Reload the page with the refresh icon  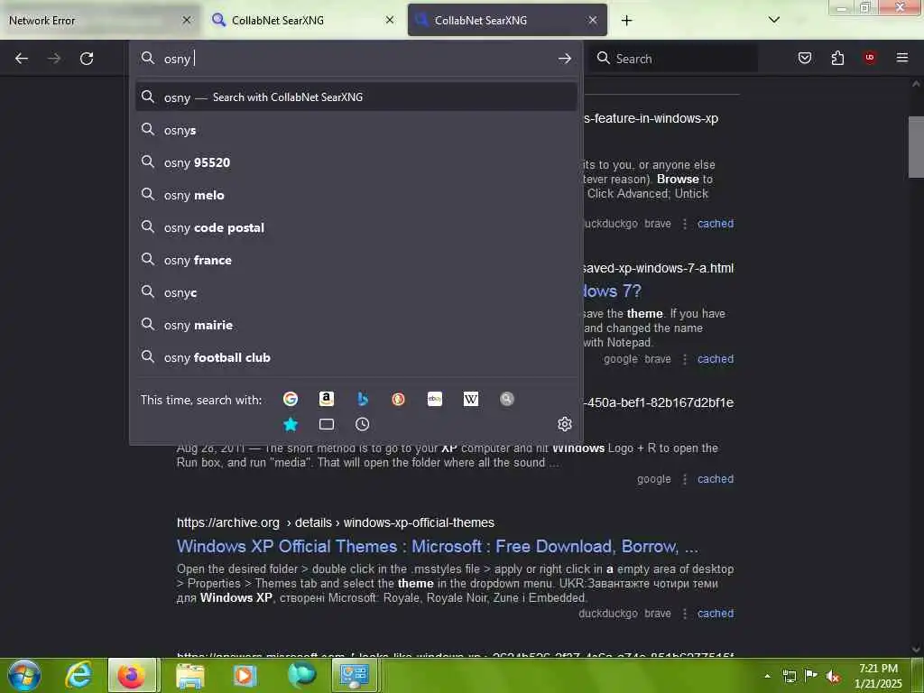(x=87, y=59)
